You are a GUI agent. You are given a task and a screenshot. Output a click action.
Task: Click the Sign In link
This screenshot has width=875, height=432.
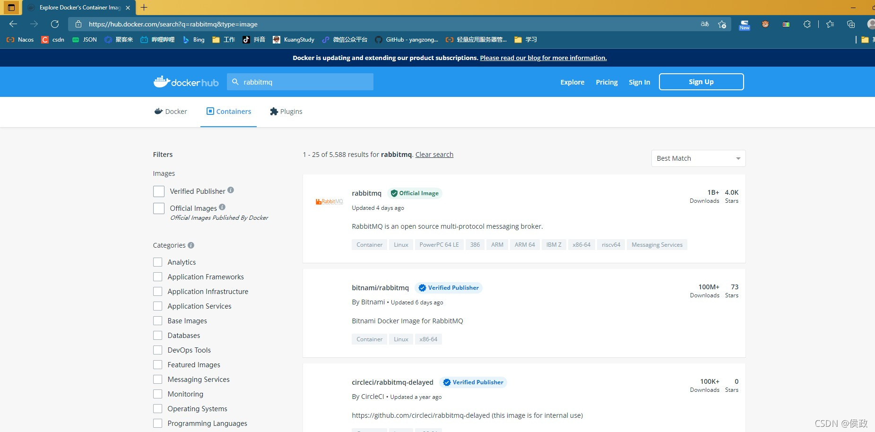point(639,82)
